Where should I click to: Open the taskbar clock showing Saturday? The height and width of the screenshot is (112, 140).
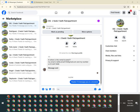tap(130, 103)
